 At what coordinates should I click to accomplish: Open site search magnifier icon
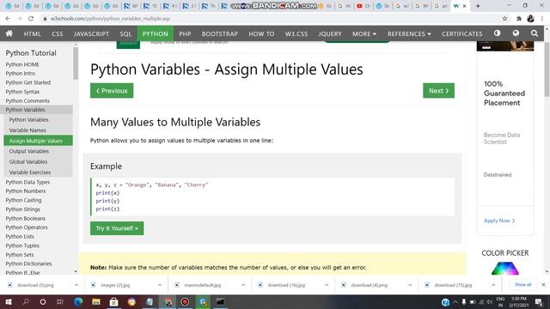pos(535,33)
